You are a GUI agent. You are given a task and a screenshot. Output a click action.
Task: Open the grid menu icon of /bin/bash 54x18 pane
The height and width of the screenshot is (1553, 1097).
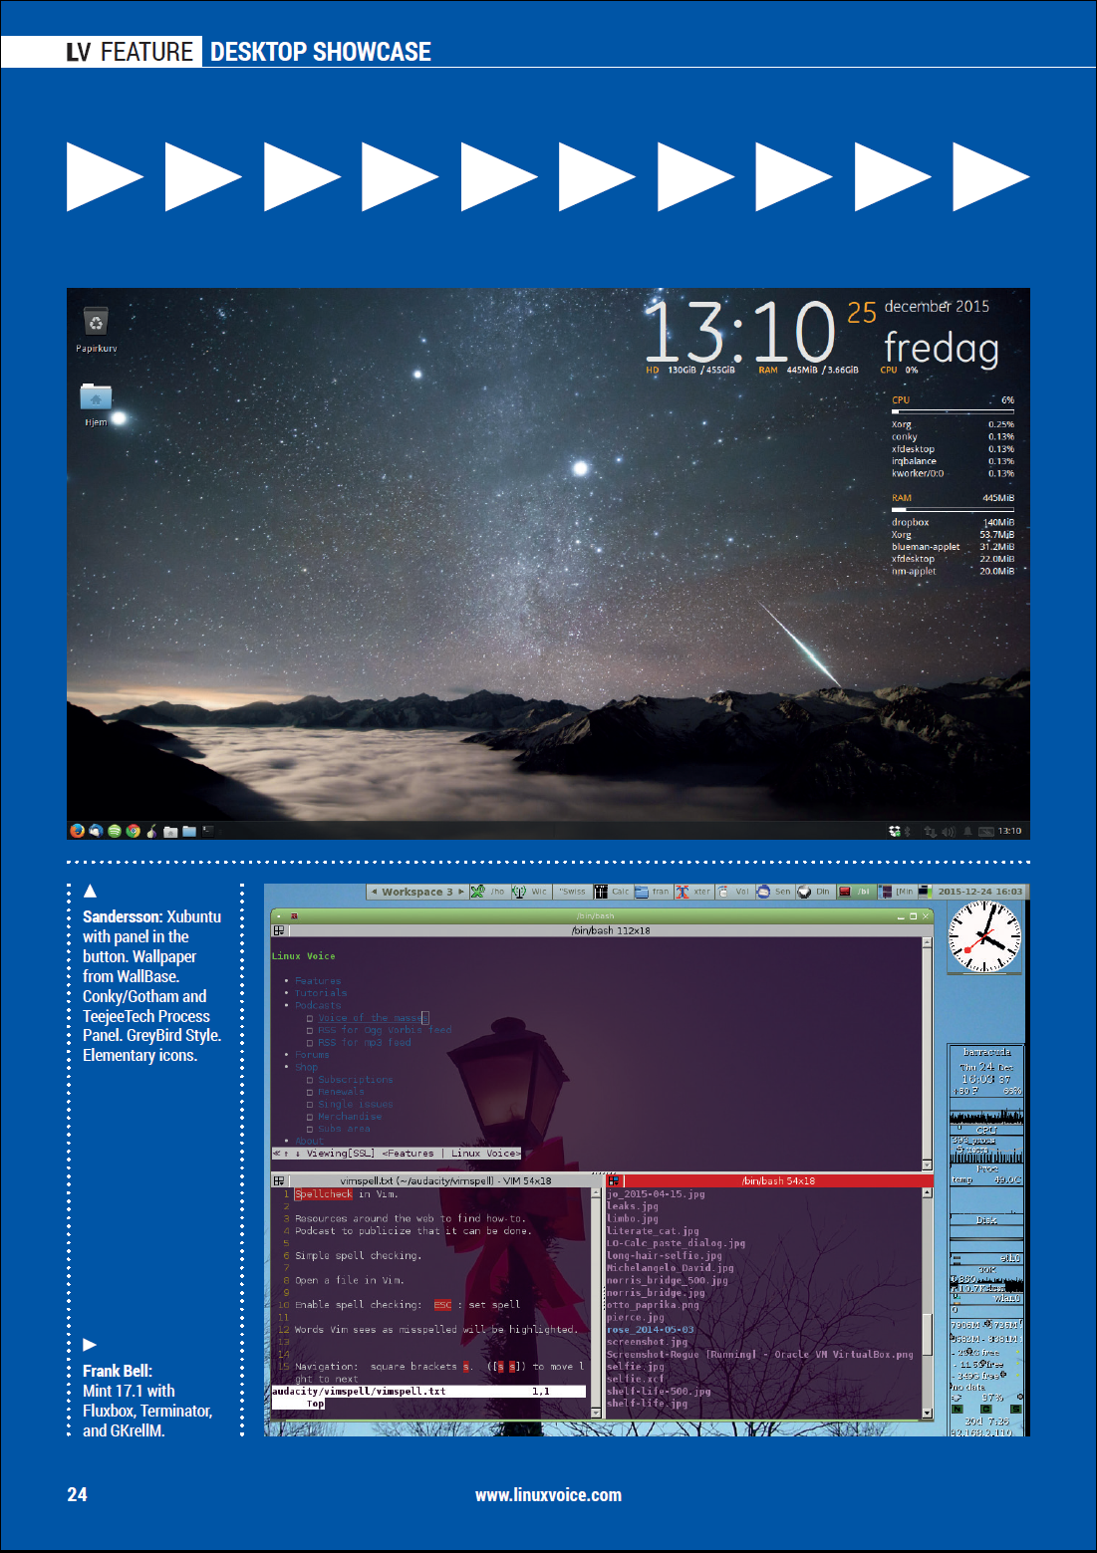click(614, 1180)
